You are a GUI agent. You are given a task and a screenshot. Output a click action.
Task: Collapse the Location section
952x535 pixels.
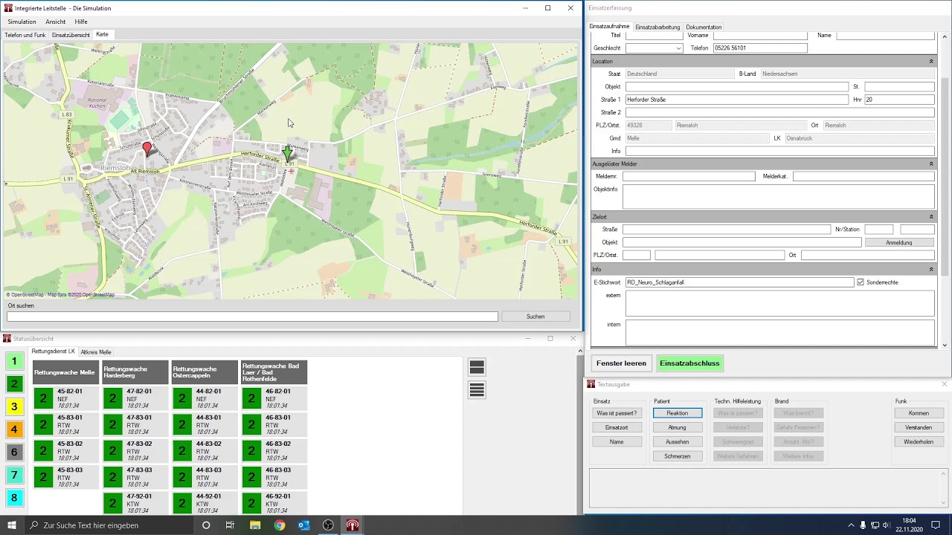coord(930,62)
